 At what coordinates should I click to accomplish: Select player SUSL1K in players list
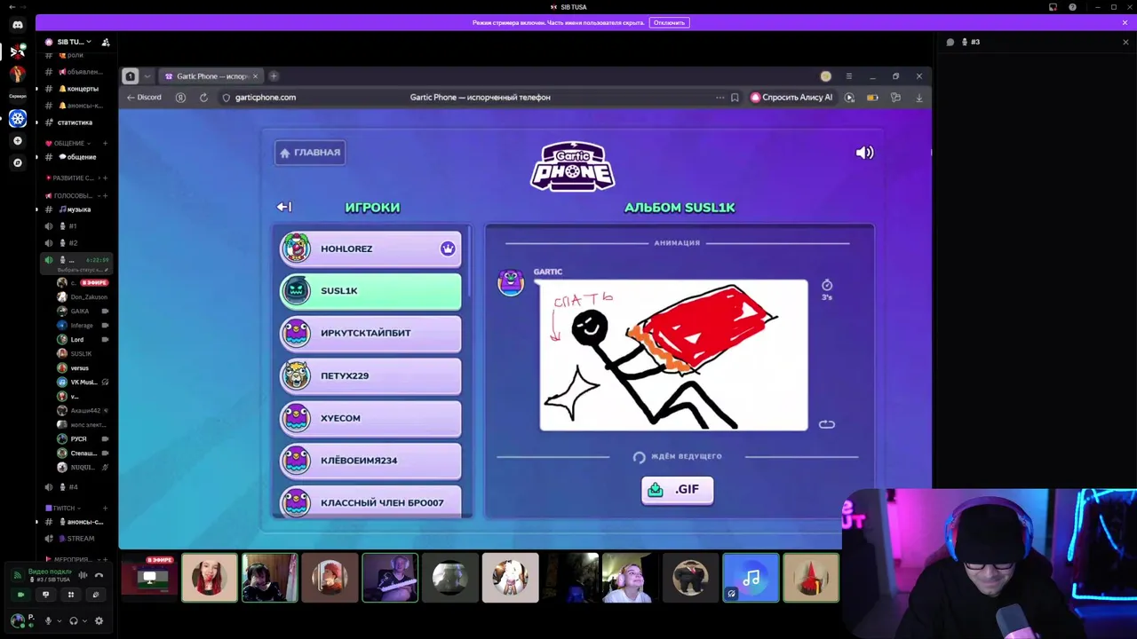pos(370,291)
